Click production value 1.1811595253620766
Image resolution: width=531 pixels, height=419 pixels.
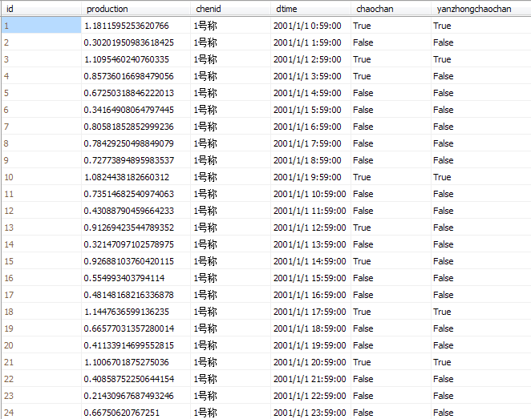(x=126, y=26)
